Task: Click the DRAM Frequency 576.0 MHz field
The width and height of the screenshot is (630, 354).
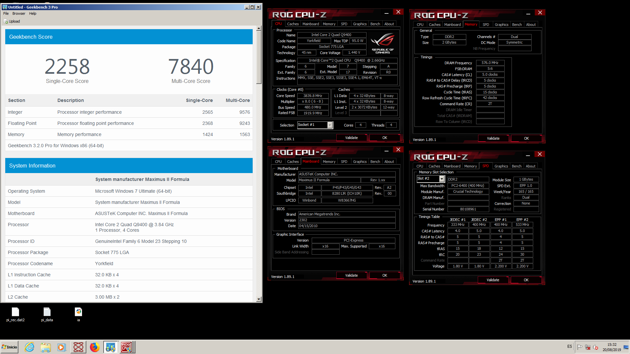Action: tap(490, 63)
